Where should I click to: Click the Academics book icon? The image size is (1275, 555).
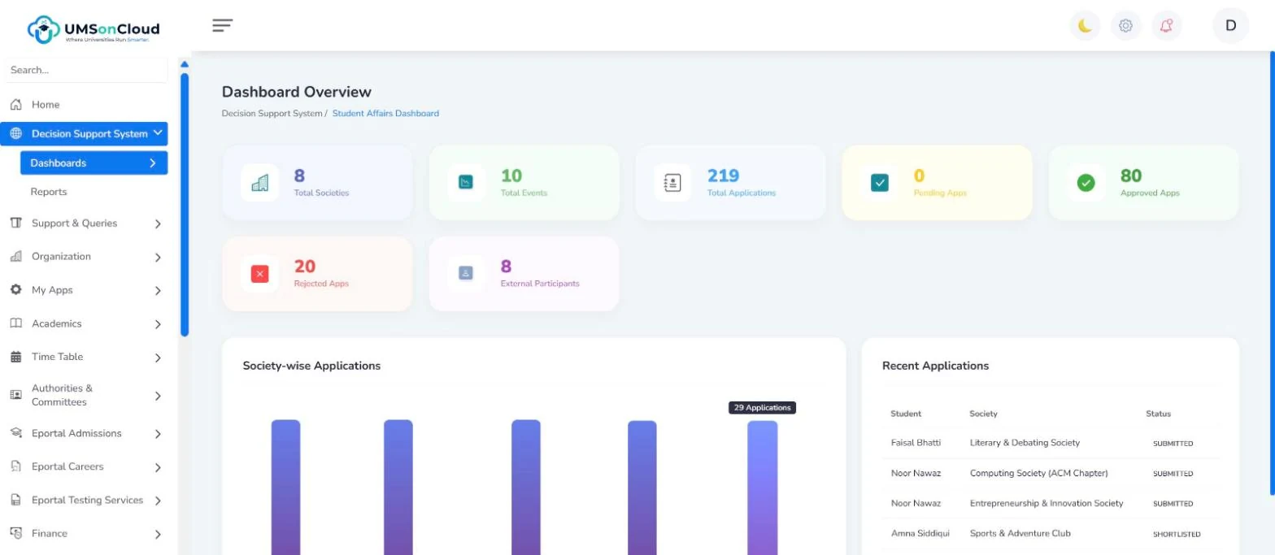15,323
